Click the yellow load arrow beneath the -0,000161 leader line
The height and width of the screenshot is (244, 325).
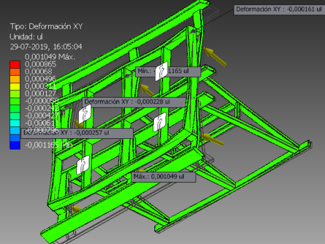pos(215,56)
